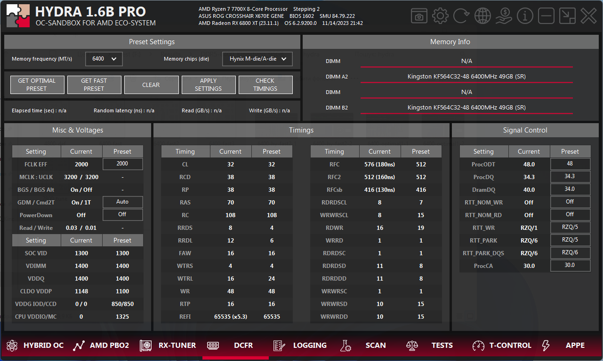Click the RFC2 current value "512 (160ns)"
The height and width of the screenshot is (361, 603).
[380, 177]
